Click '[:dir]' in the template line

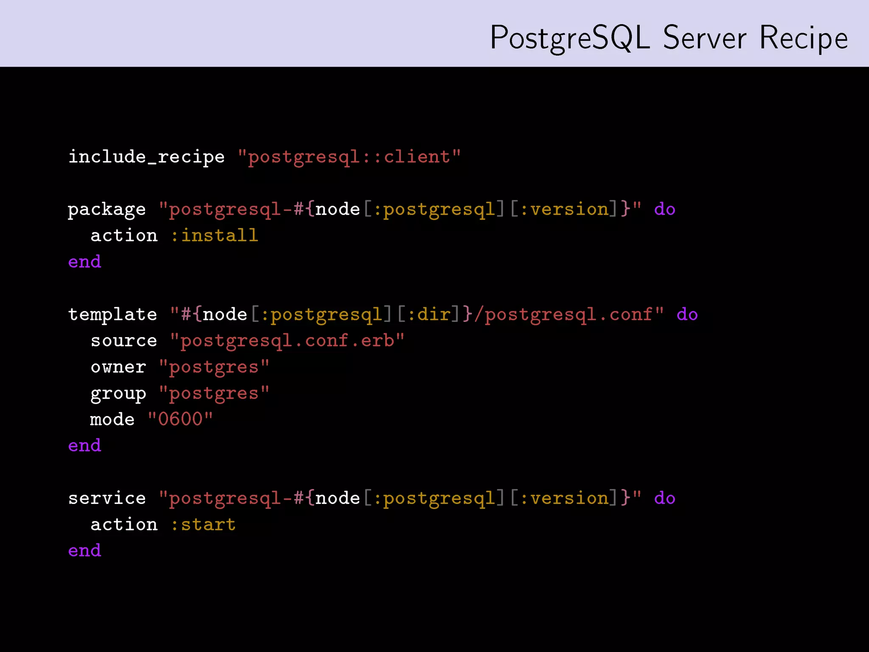pyautogui.click(x=429, y=315)
